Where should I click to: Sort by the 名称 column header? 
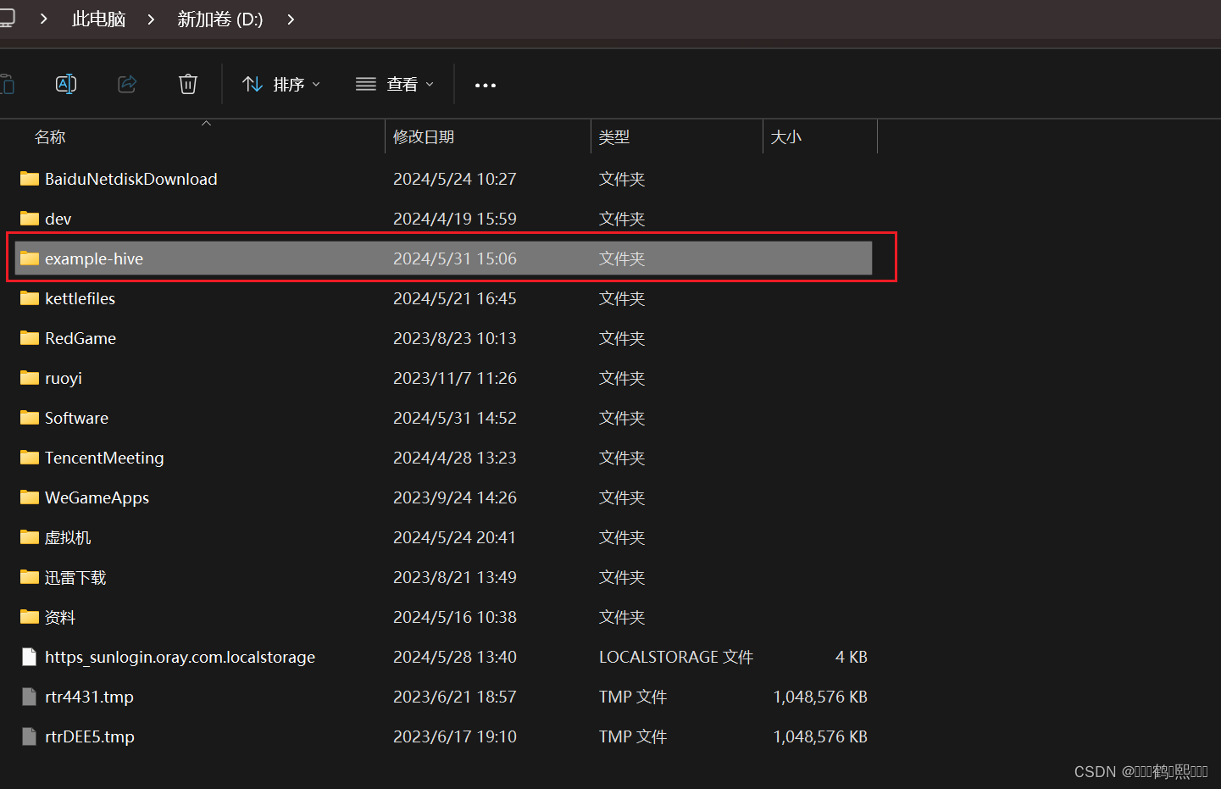(50, 137)
